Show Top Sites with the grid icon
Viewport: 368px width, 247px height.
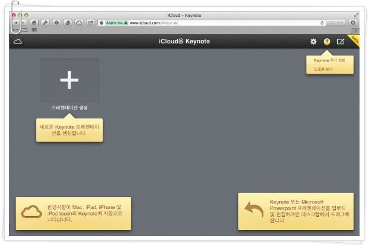[34, 30]
